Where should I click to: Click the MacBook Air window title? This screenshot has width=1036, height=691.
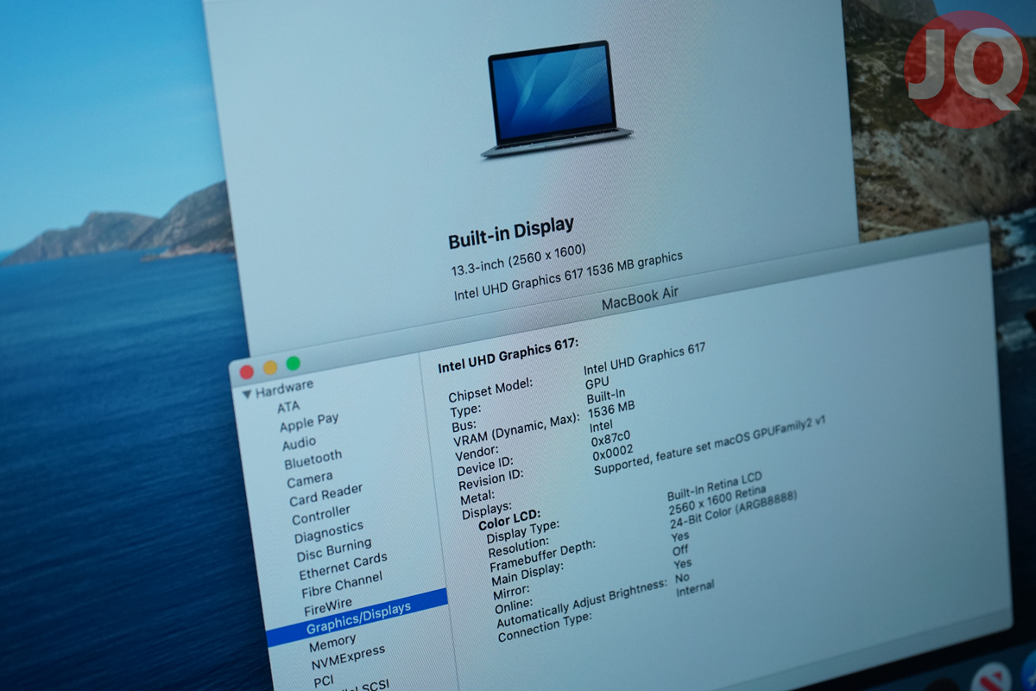640,298
